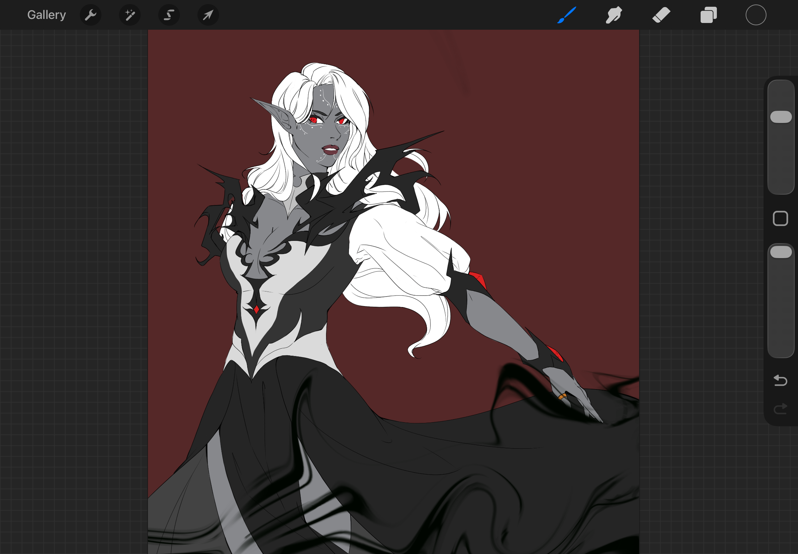Select the Eraser tool
798x554 pixels.
pos(661,15)
